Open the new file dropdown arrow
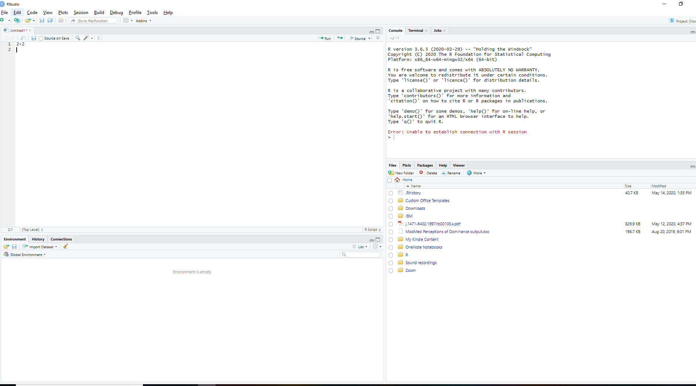Viewport: 696px width, 386px height. (x=9, y=21)
